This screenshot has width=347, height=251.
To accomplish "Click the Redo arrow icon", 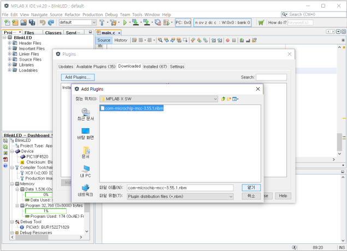I will pos(51,22).
